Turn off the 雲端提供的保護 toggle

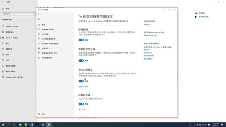pyautogui.click(x=81, y=61)
